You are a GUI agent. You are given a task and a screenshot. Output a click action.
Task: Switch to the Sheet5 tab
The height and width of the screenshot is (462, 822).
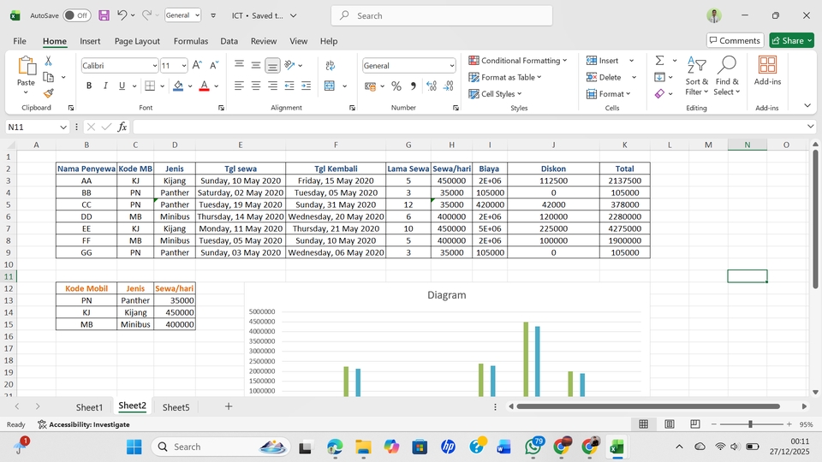(176, 407)
